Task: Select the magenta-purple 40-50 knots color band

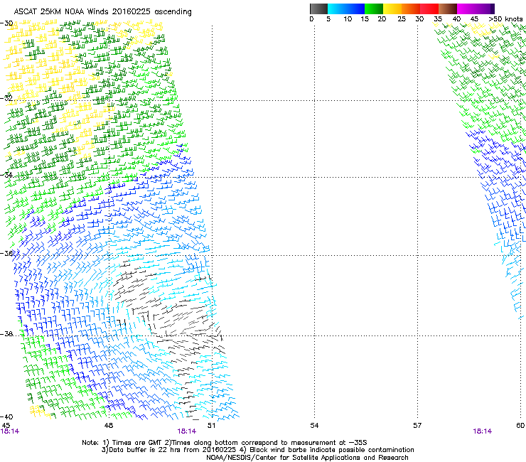Action: click(x=476, y=9)
